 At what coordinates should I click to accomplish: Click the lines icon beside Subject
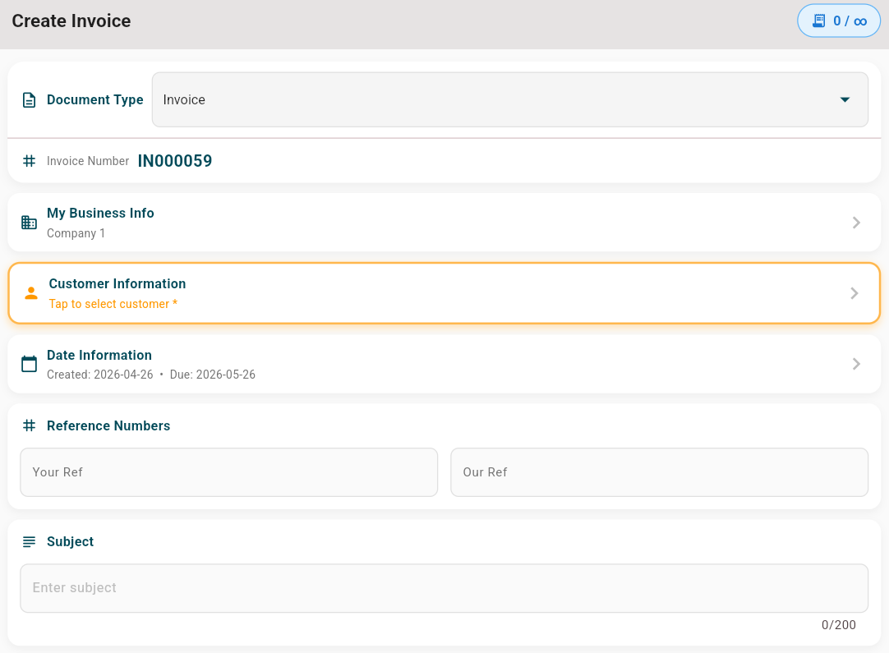click(x=29, y=542)
